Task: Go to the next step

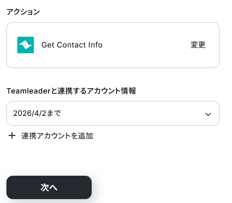Action: 49,187
